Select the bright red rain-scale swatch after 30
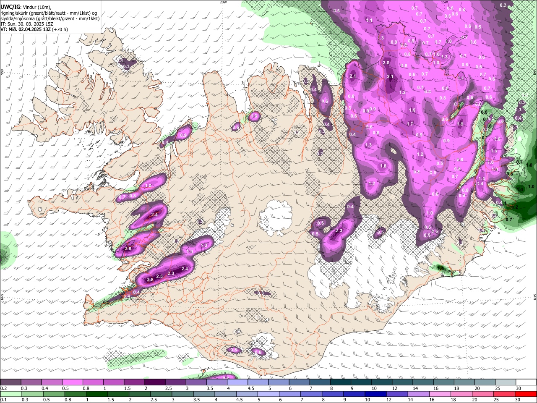 pos(526,394)
